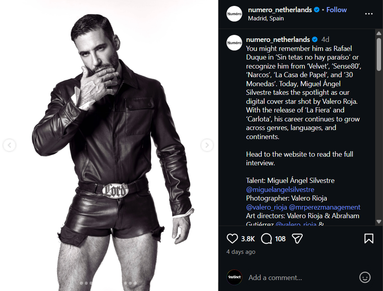
Task: Go to next carousel photo
Action: pos(207,145)
